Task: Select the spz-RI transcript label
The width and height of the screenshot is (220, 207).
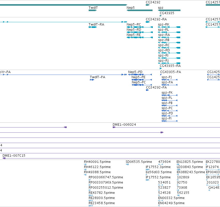Action: 163,55
